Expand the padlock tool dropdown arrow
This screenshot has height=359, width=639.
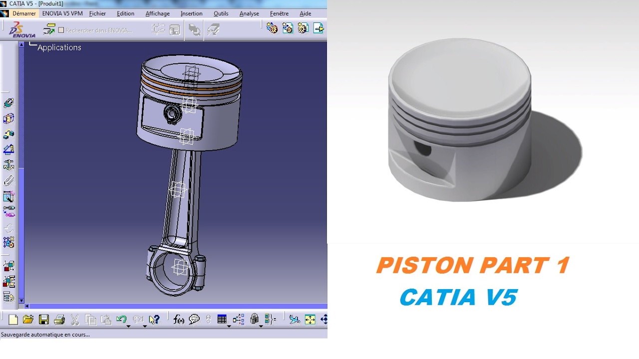pyautogui.click(x=261, y=326)
